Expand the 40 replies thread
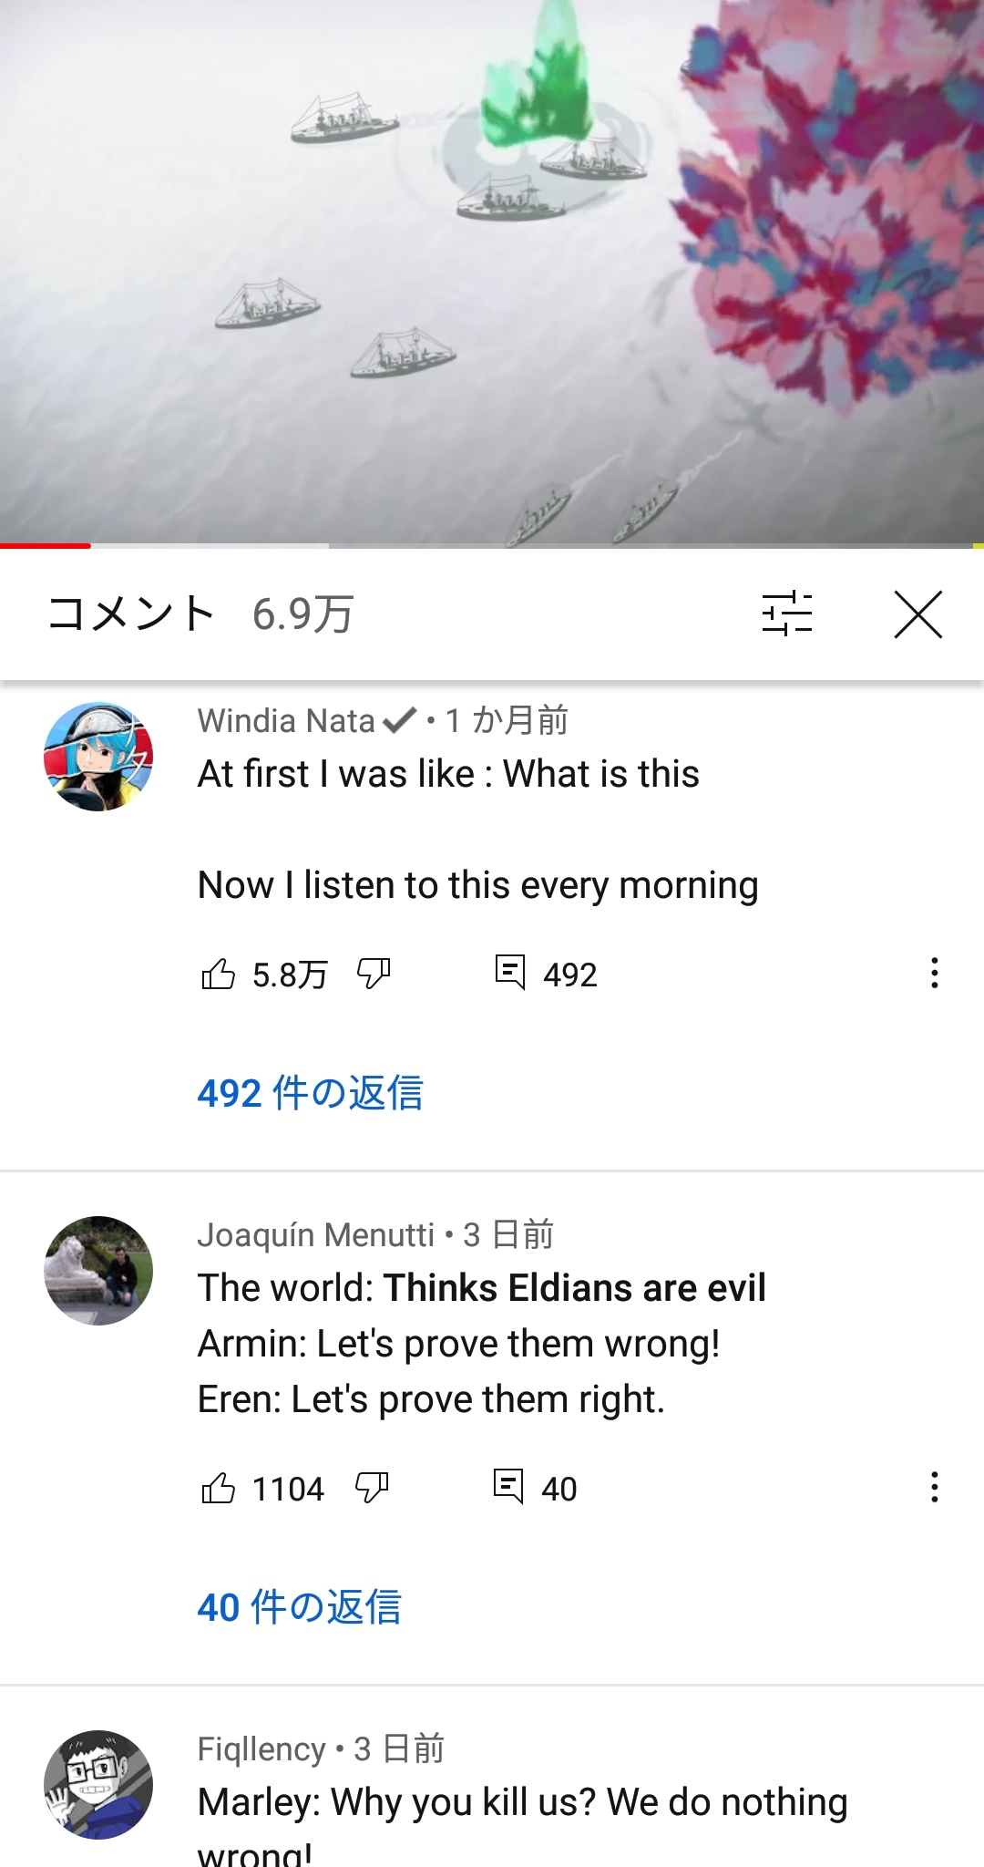The width and height of the screenshot is (984, 1867). click(300, 1606)
